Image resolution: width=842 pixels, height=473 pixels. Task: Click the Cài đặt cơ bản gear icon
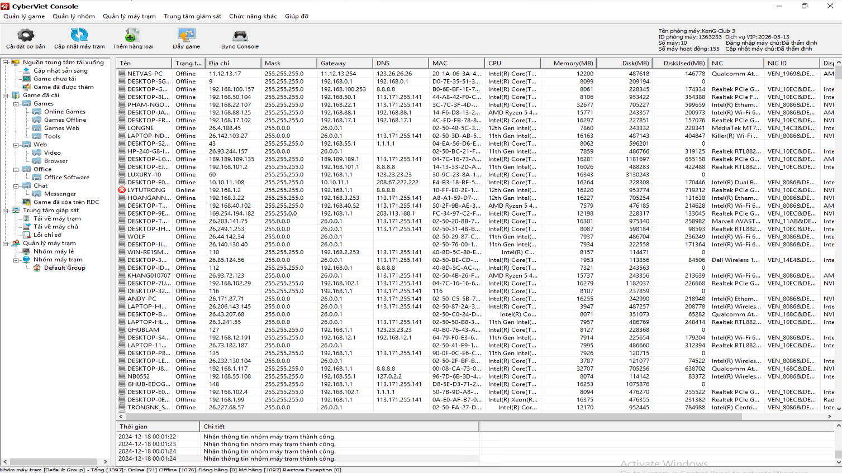26,36
